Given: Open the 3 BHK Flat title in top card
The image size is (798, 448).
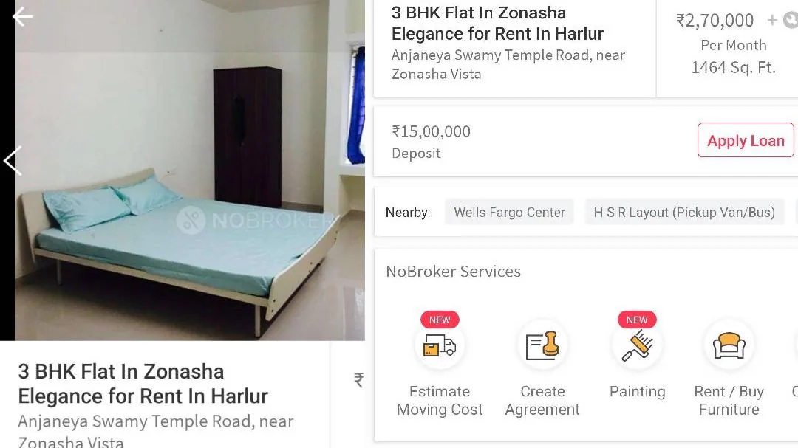Looking at the screenshot, I should click(497, 23).
